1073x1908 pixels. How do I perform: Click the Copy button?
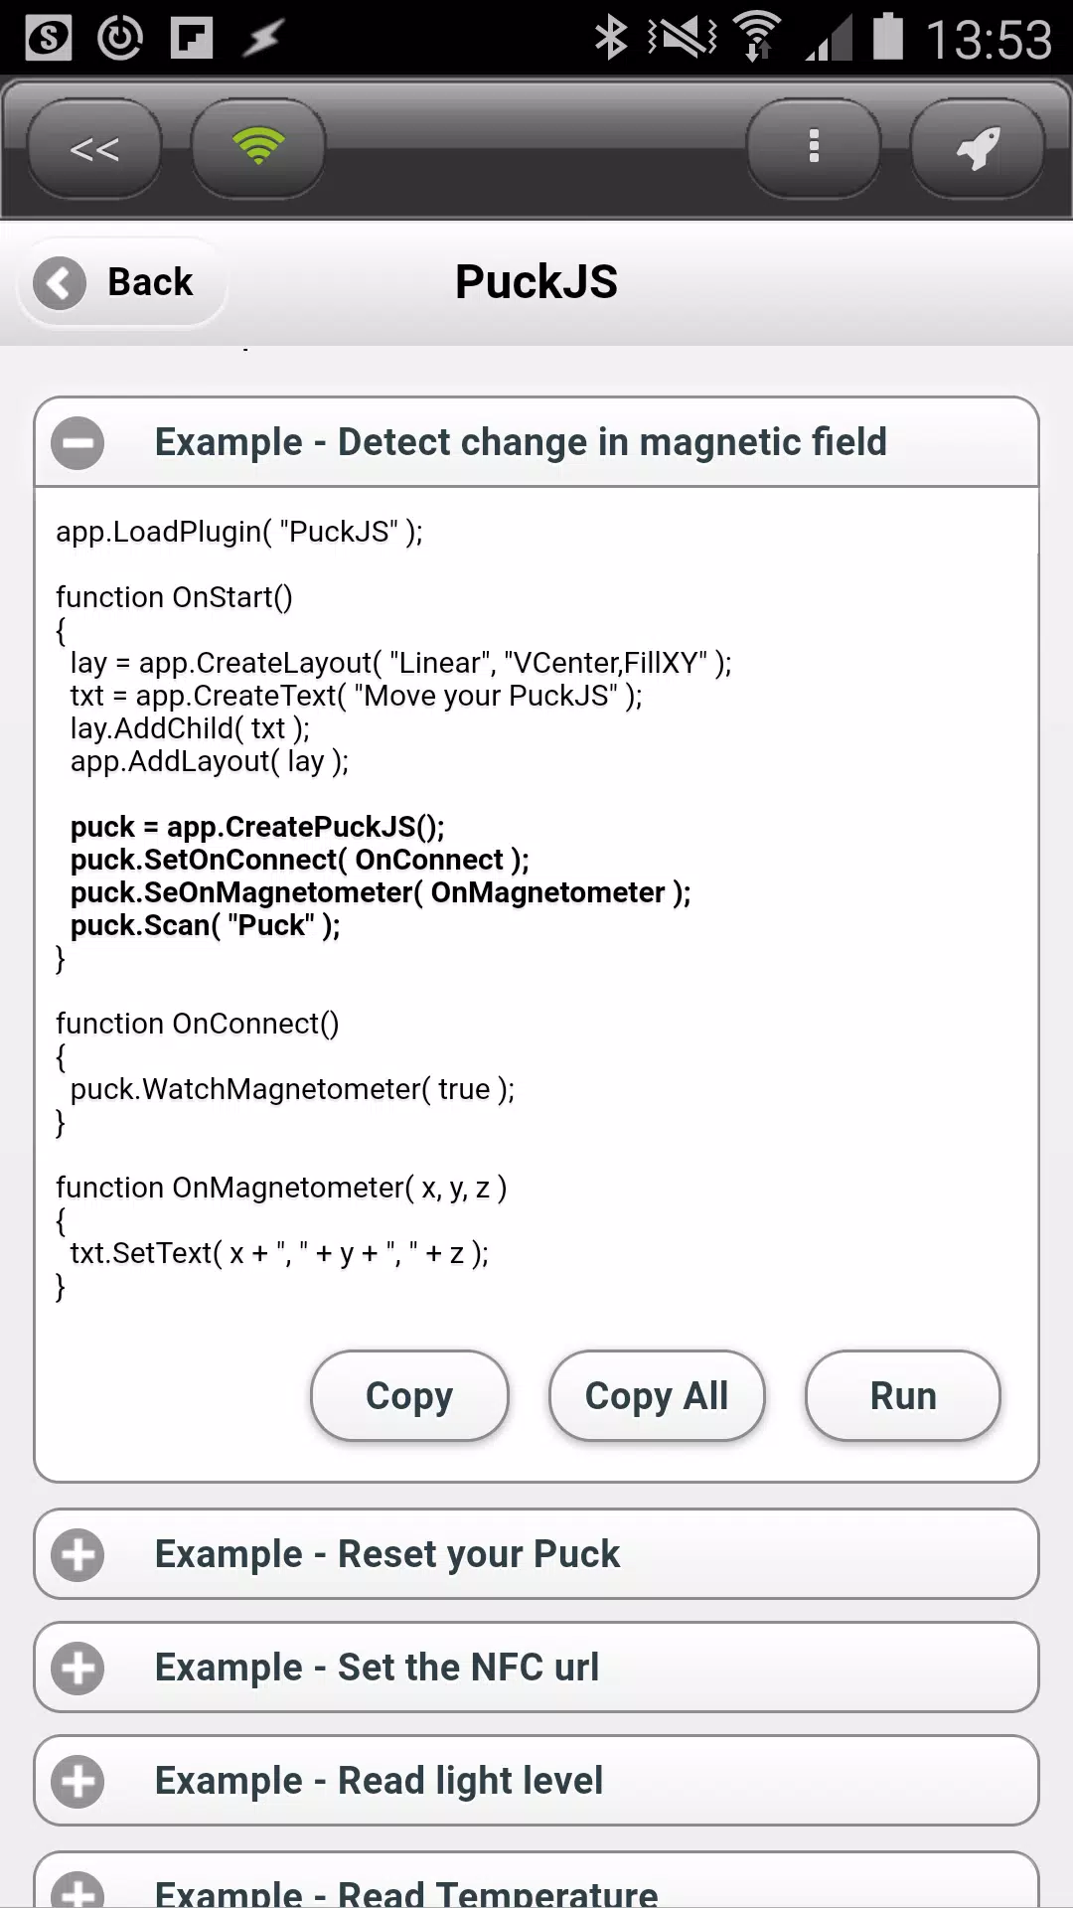pyautogui.click(x=409, y=1396)
